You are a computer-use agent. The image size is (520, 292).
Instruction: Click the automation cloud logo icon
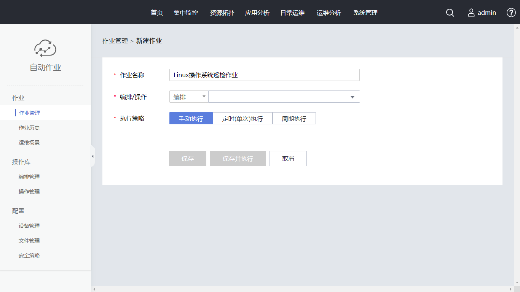pos(45,48)
